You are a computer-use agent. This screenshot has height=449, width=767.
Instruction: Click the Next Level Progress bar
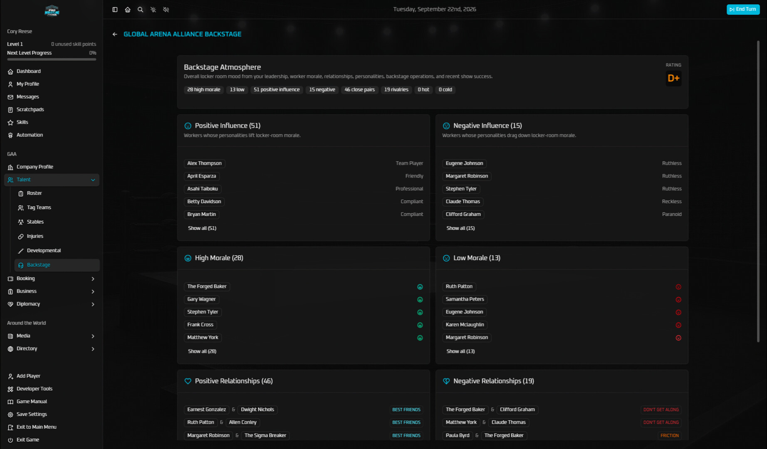(x=52, y=59)
